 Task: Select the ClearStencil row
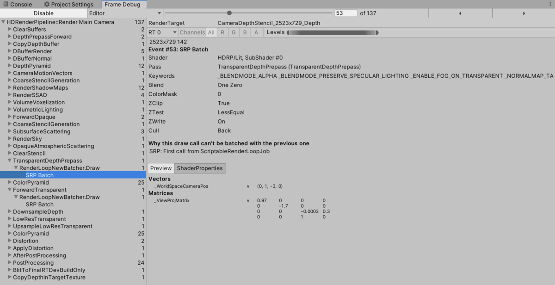[x=73, y=154]
